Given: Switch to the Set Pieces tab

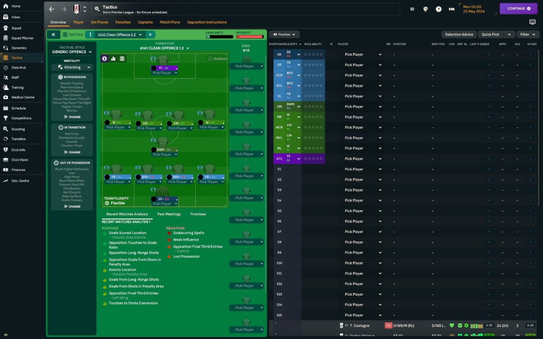Looking at the screenshot, I should click(x=100, y=22).
